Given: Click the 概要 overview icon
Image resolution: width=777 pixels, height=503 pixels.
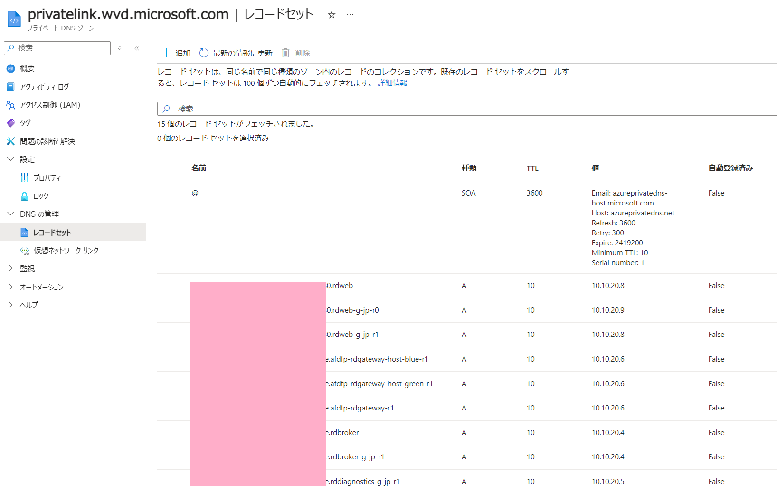Looking at the screenshot, I should click(x=10, y=68).
